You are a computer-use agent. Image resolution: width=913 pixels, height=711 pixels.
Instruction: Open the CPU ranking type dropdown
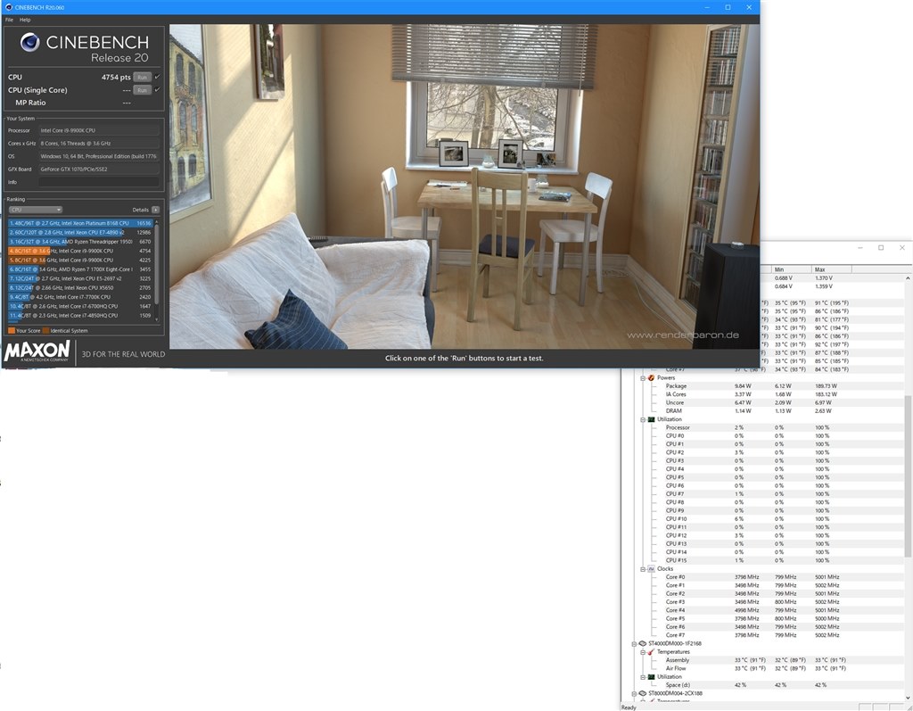[x=35, y=210]
